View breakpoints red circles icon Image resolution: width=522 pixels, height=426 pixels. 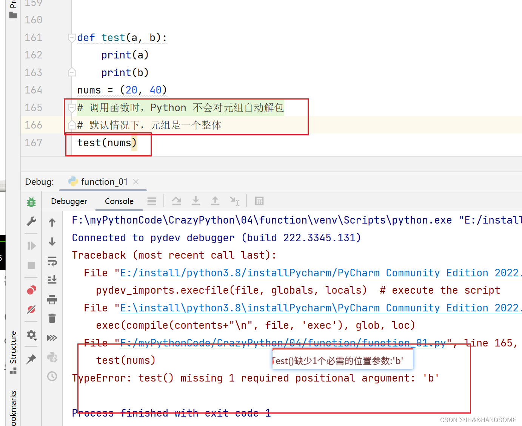(x=31, y=290)
